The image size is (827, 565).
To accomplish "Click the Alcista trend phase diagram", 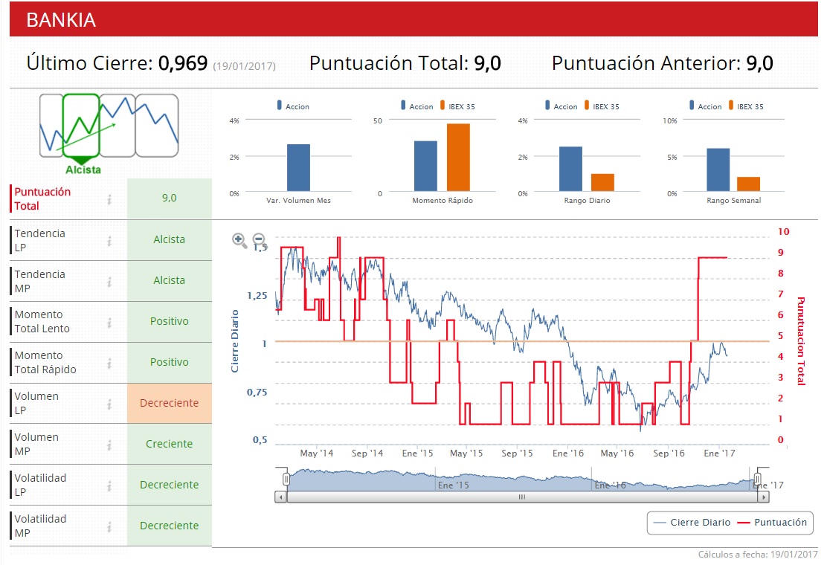I will pos(109,134).
